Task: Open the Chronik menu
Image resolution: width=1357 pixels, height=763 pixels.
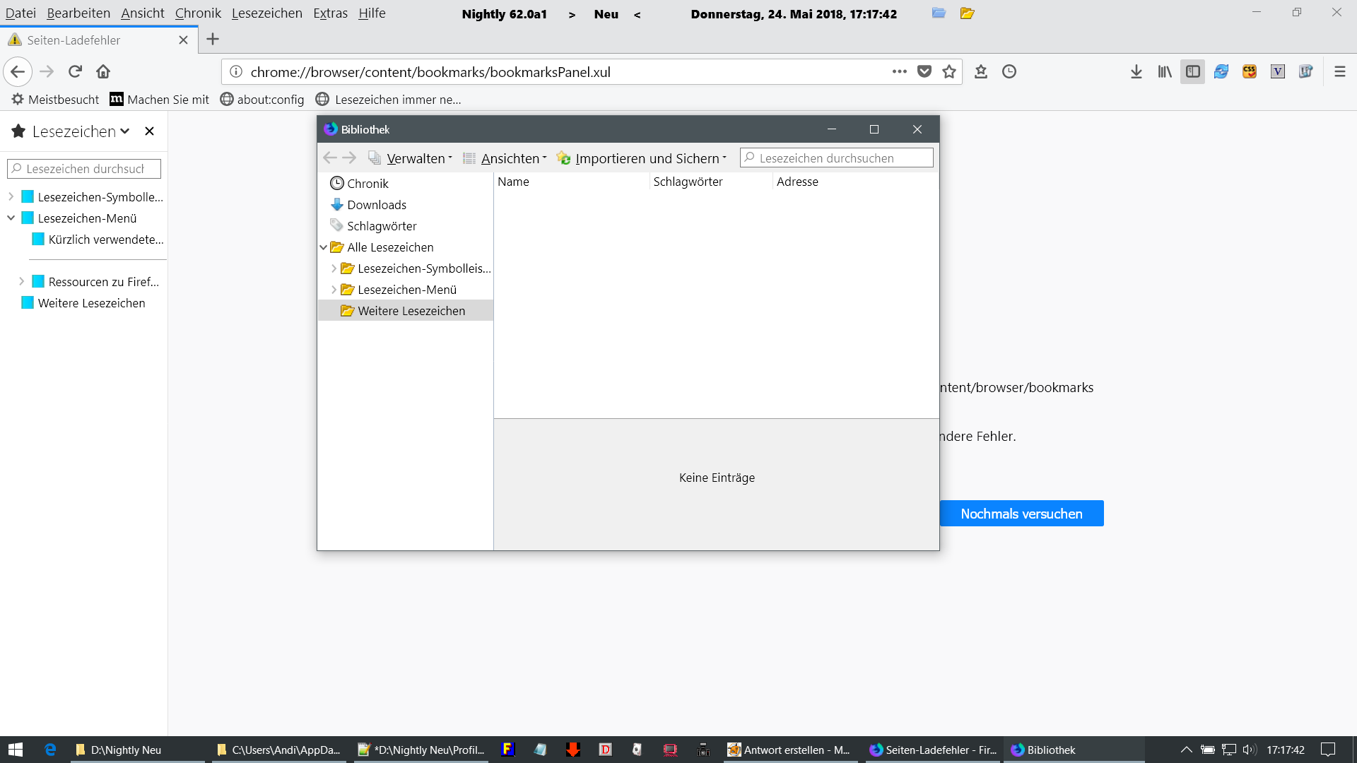Action: coord(198,13)
